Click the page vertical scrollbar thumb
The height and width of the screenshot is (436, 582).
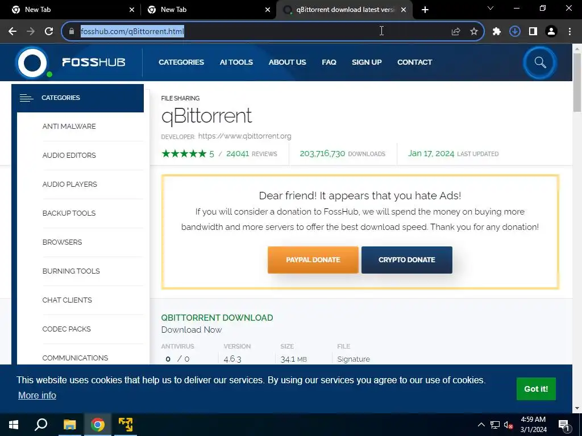pos(577,82)
